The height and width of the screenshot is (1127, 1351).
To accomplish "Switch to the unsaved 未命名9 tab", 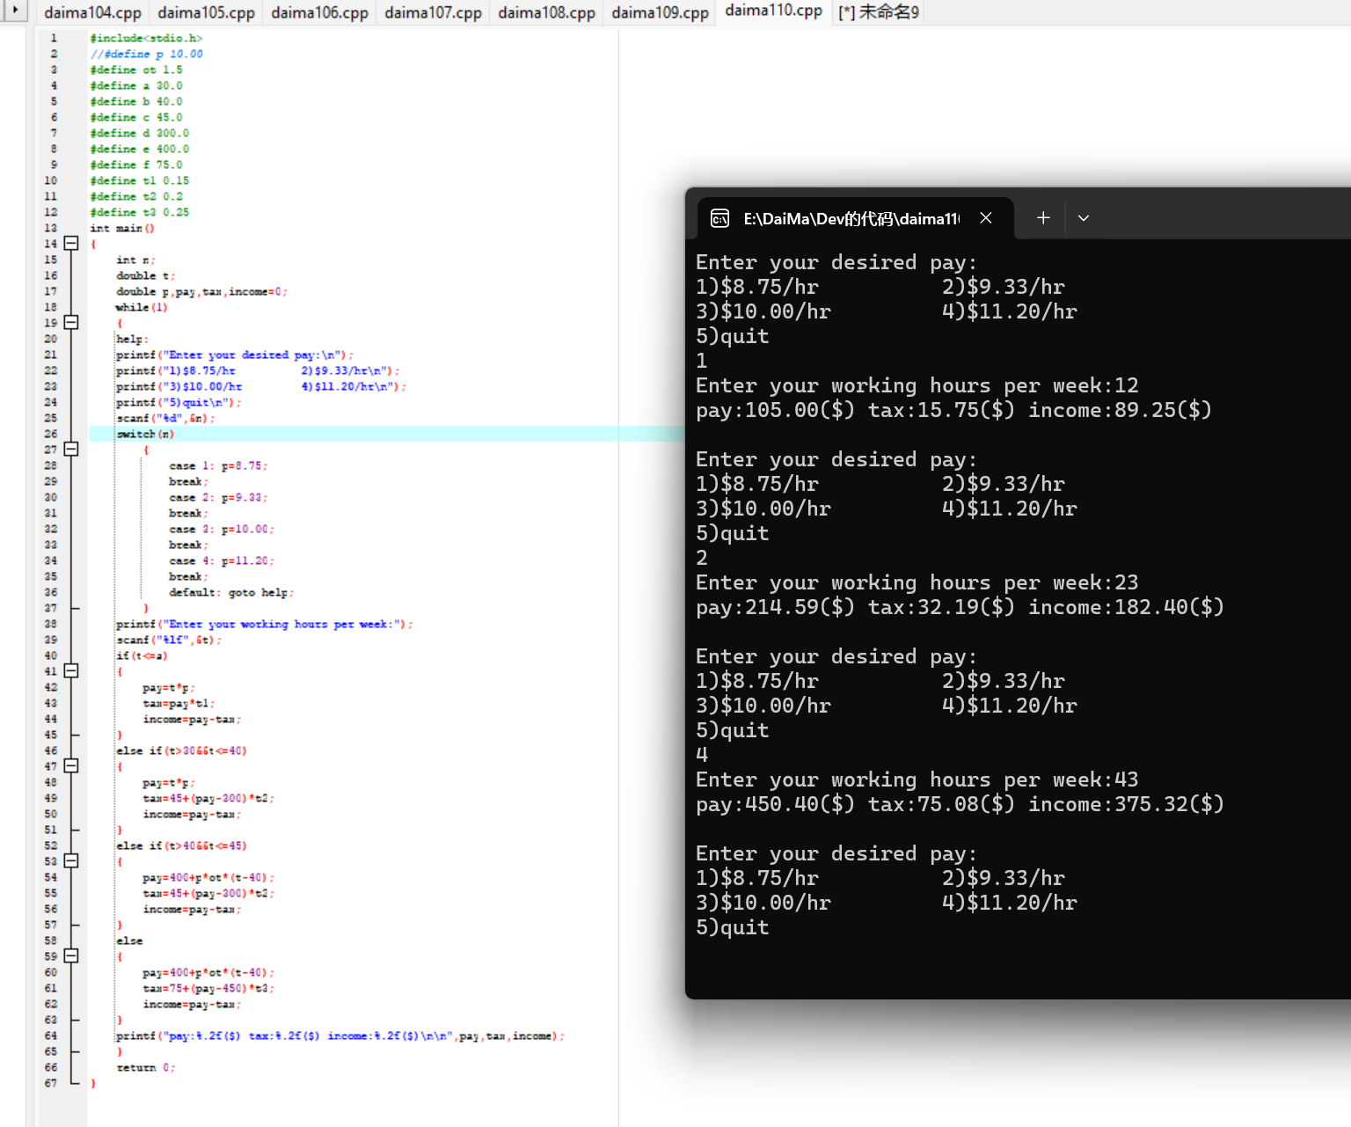I will tap(879, 12).
